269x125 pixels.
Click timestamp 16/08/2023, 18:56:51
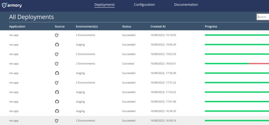163,64
